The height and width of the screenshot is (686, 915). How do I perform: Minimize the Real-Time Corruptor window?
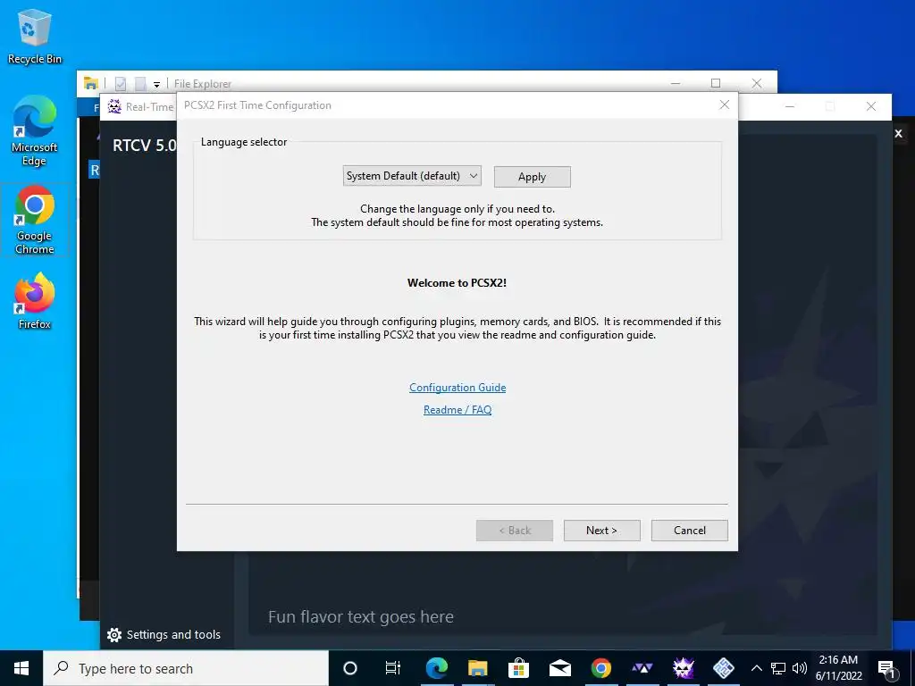(x=790, y=107)
